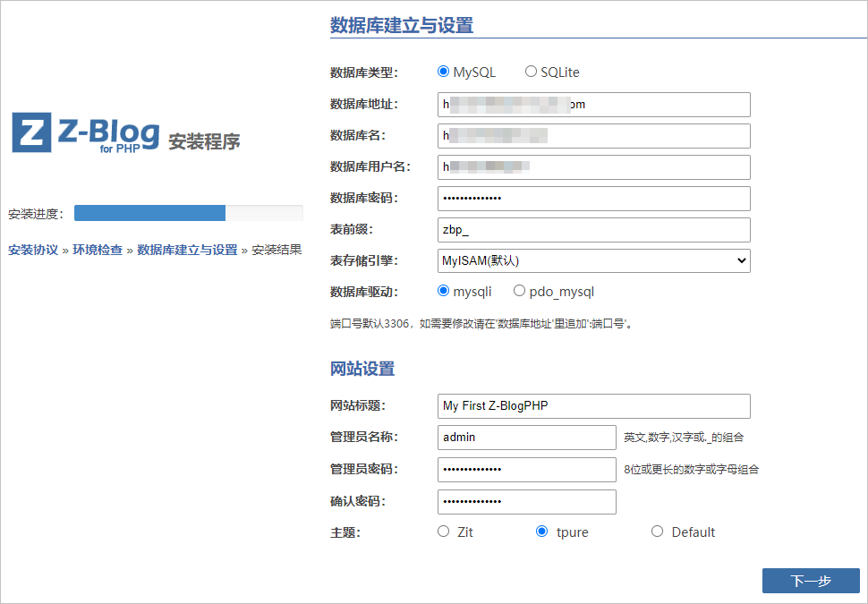Click the 8位或更长的数字或字母组合 hint
Screen dimensions: 868x604
[x=692, y=470]
